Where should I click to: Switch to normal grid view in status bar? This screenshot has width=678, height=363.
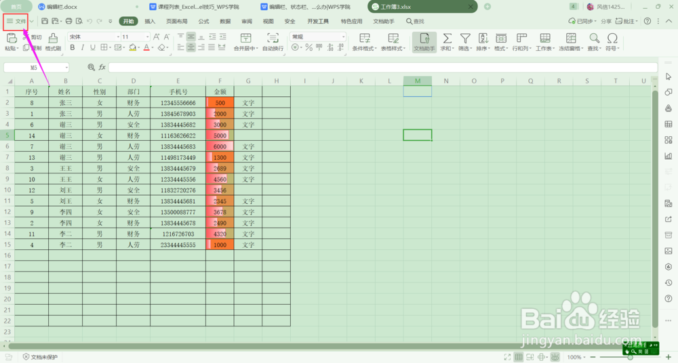tap(519, 357)
